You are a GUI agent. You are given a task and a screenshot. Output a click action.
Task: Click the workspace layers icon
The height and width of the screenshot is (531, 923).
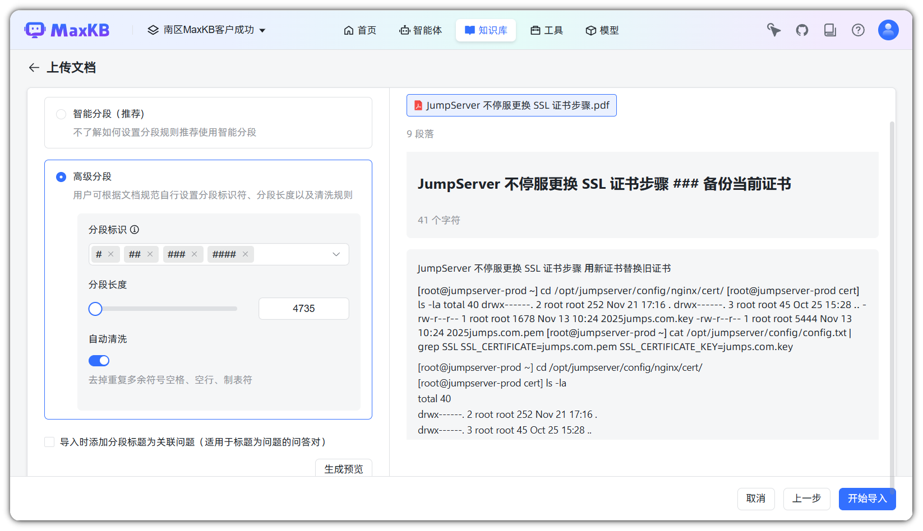click(153, 30)
